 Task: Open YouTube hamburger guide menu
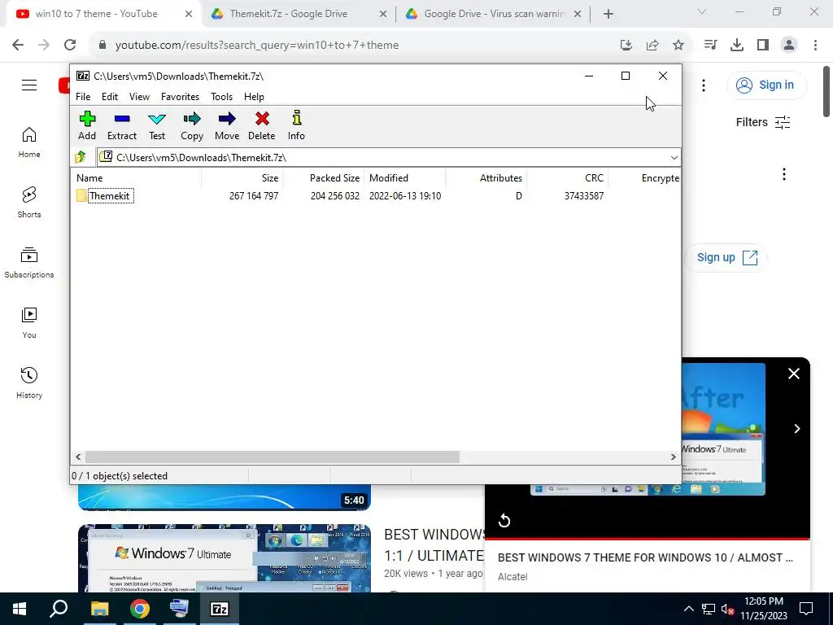pyautogui.click(x=29, y=85)
